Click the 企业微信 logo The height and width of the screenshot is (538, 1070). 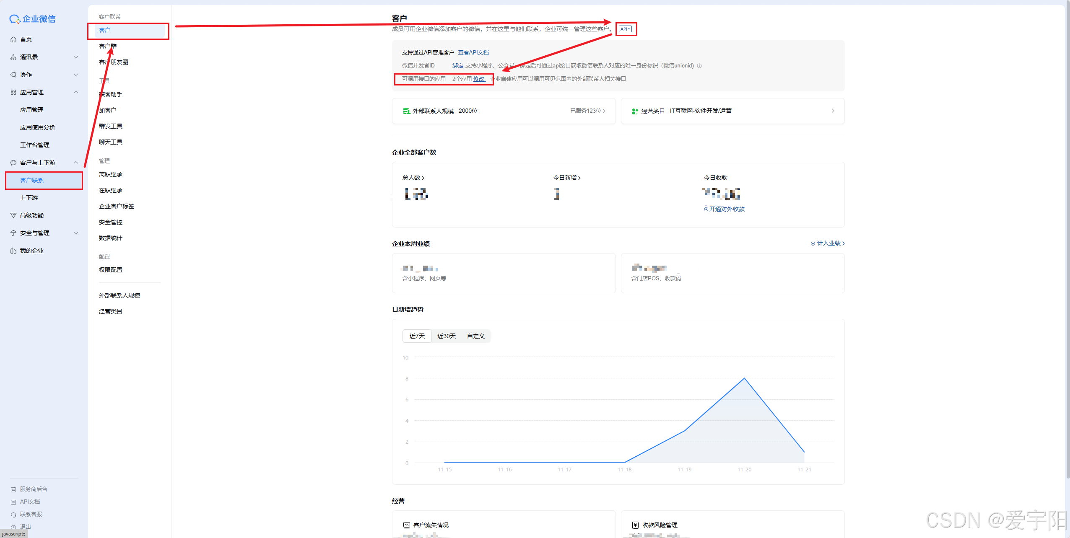32,19
